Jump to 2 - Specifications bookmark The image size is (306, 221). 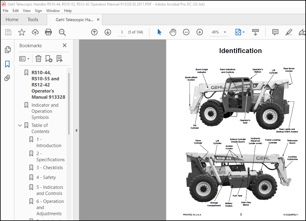(50, 157)
